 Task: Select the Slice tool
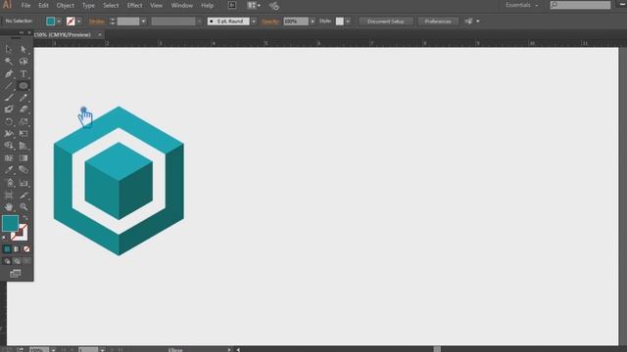coord(24,195)
